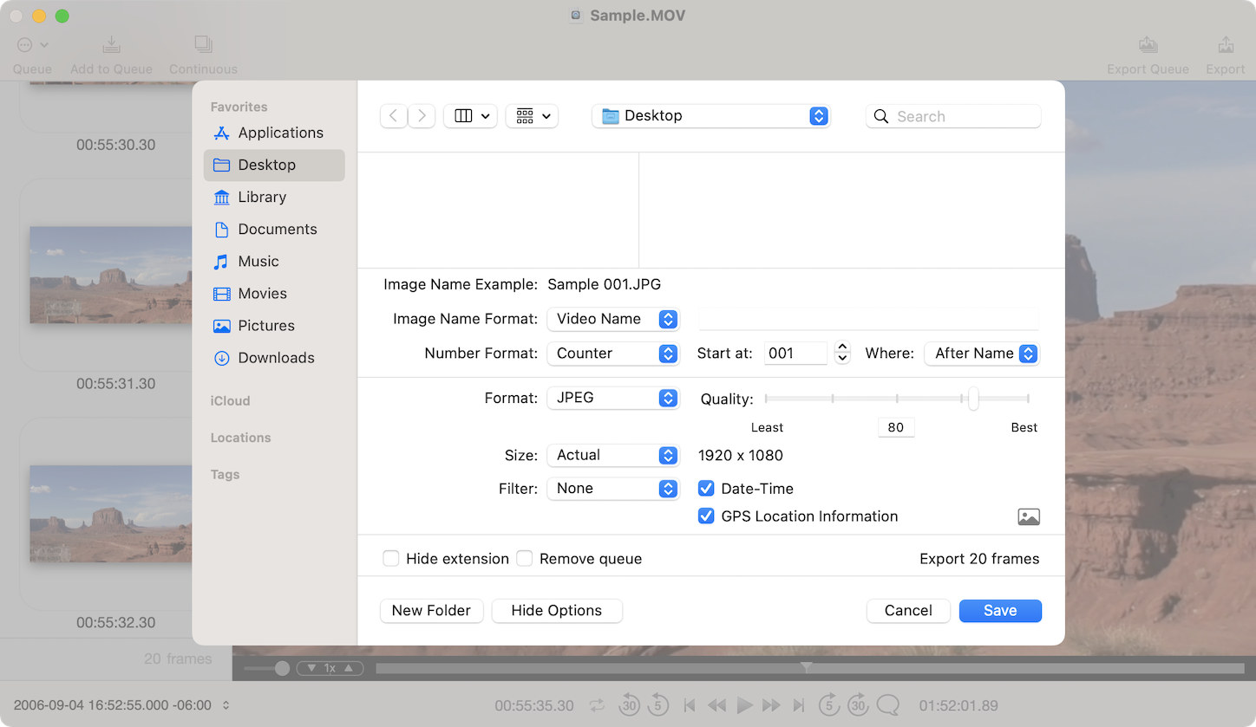Open the Documents sidebar folder
The height and width of the screenshot is (727, 1256).
[273, 229]
